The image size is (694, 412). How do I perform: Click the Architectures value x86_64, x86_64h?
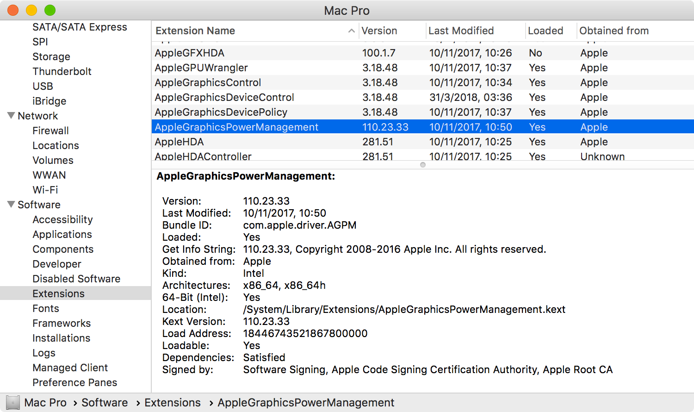click(285, 285)
